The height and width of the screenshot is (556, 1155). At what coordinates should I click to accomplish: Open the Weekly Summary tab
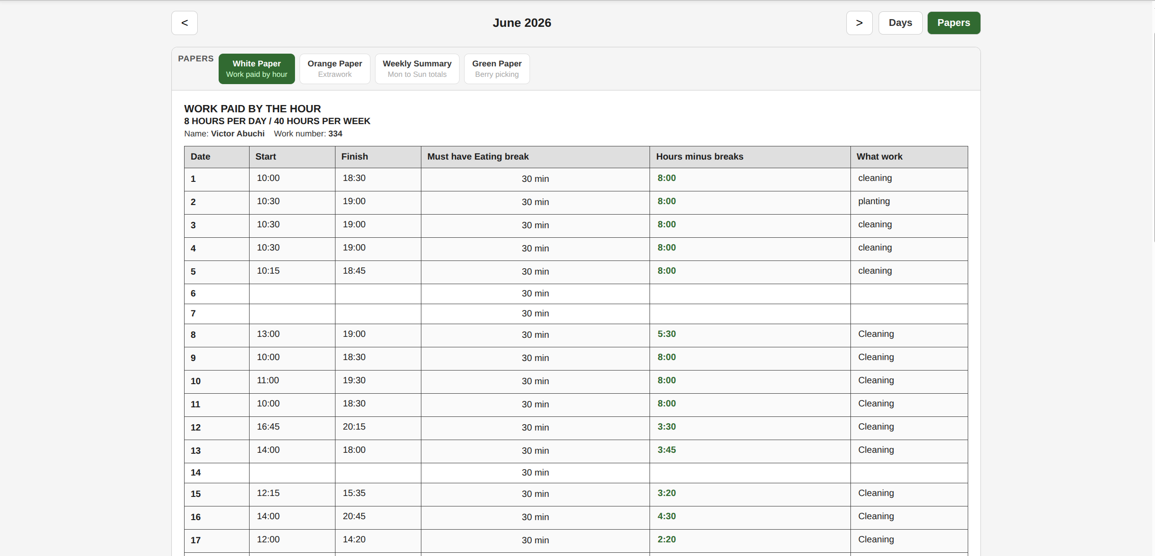point(417,69)
